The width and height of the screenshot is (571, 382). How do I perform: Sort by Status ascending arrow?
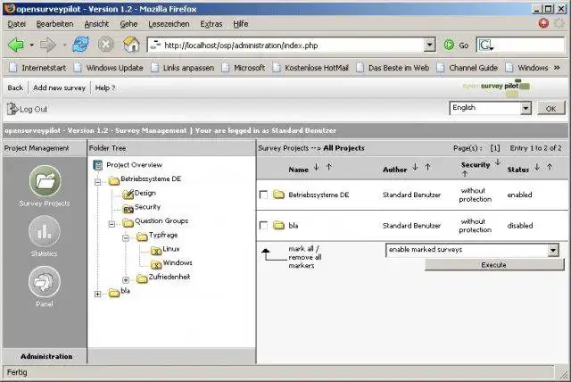(x=550, y=167)
